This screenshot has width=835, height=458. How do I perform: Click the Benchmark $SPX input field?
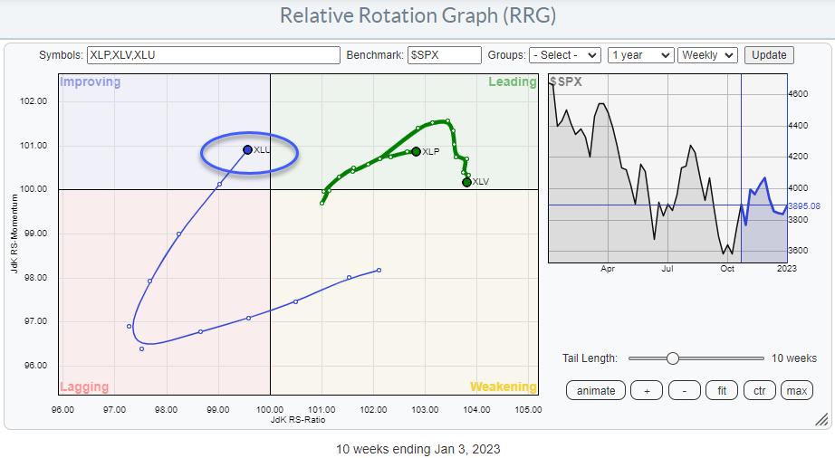tap(445, 55)
